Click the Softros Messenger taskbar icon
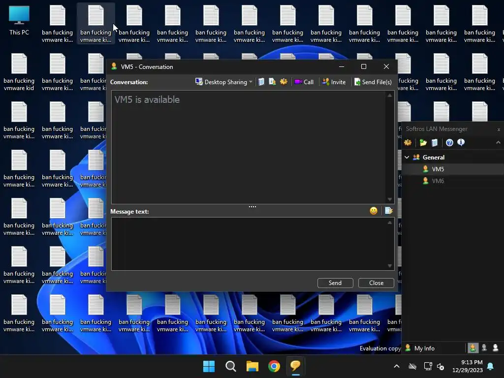504x378 pixels. coord(295,366)
